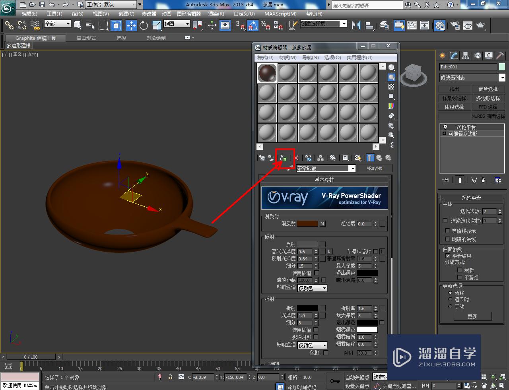Open material editor Modes menu
The width and height of the screenshot is (509, 390).
[x=265, y=58]
